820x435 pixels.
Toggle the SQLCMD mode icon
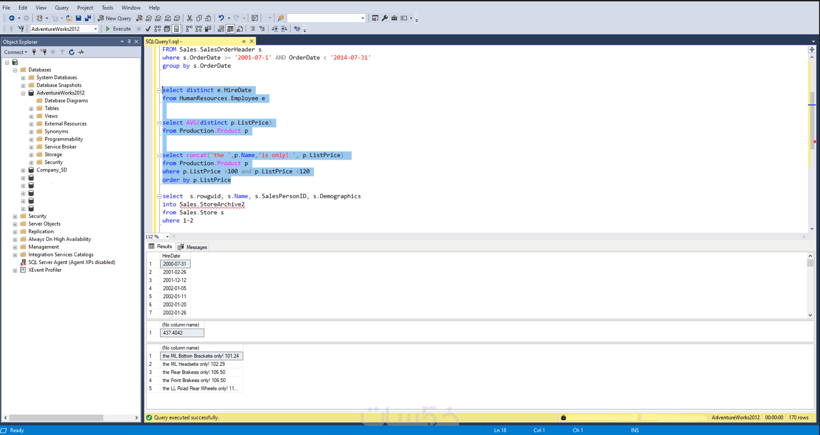297,29
